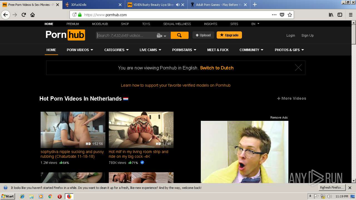Open Windows Explorer folder in taskbar
This screenshot has width=356, height=200.
[31, 196]
